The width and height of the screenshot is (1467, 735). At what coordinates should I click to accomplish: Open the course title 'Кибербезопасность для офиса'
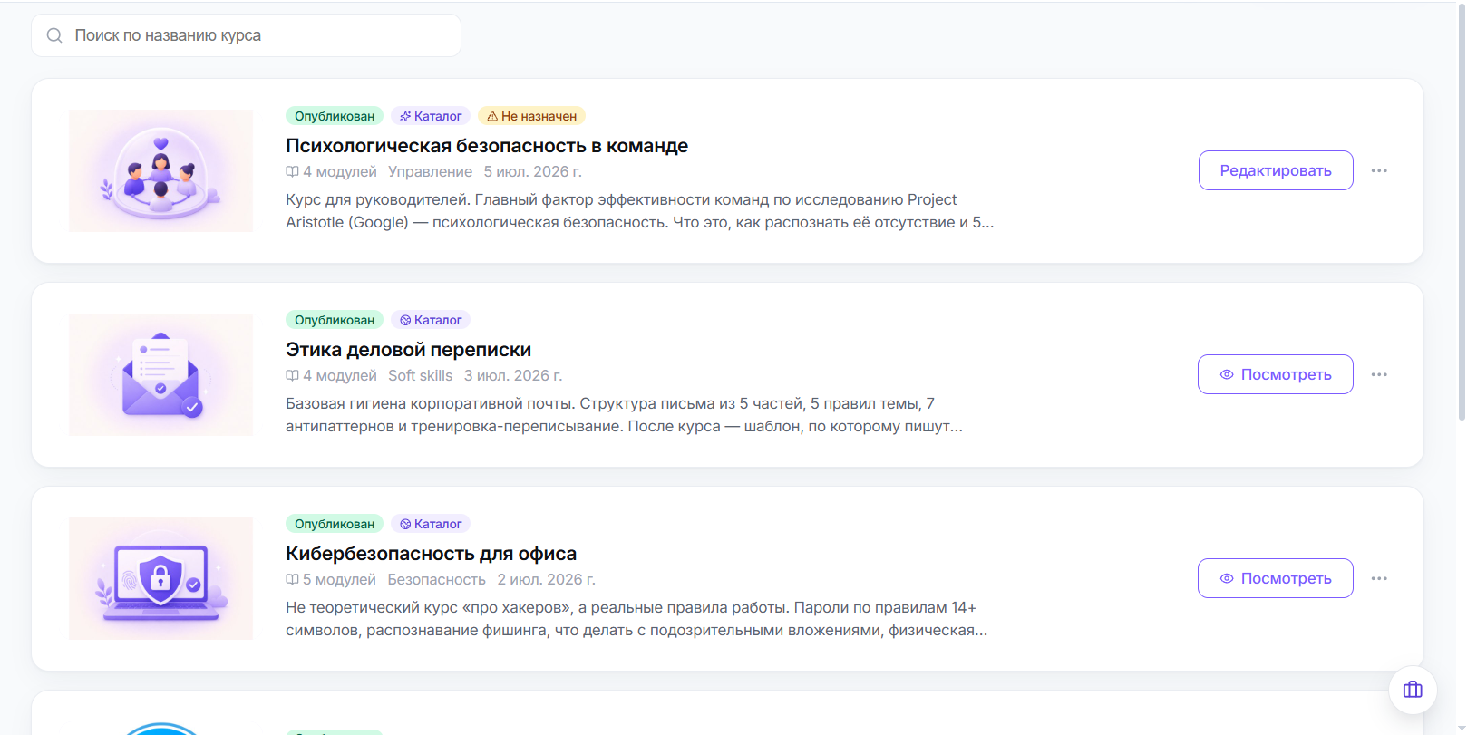point(431,554)
